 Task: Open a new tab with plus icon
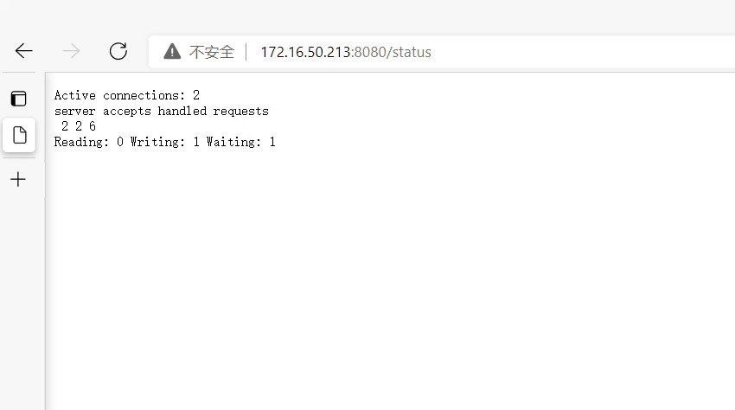pos(18,179)
